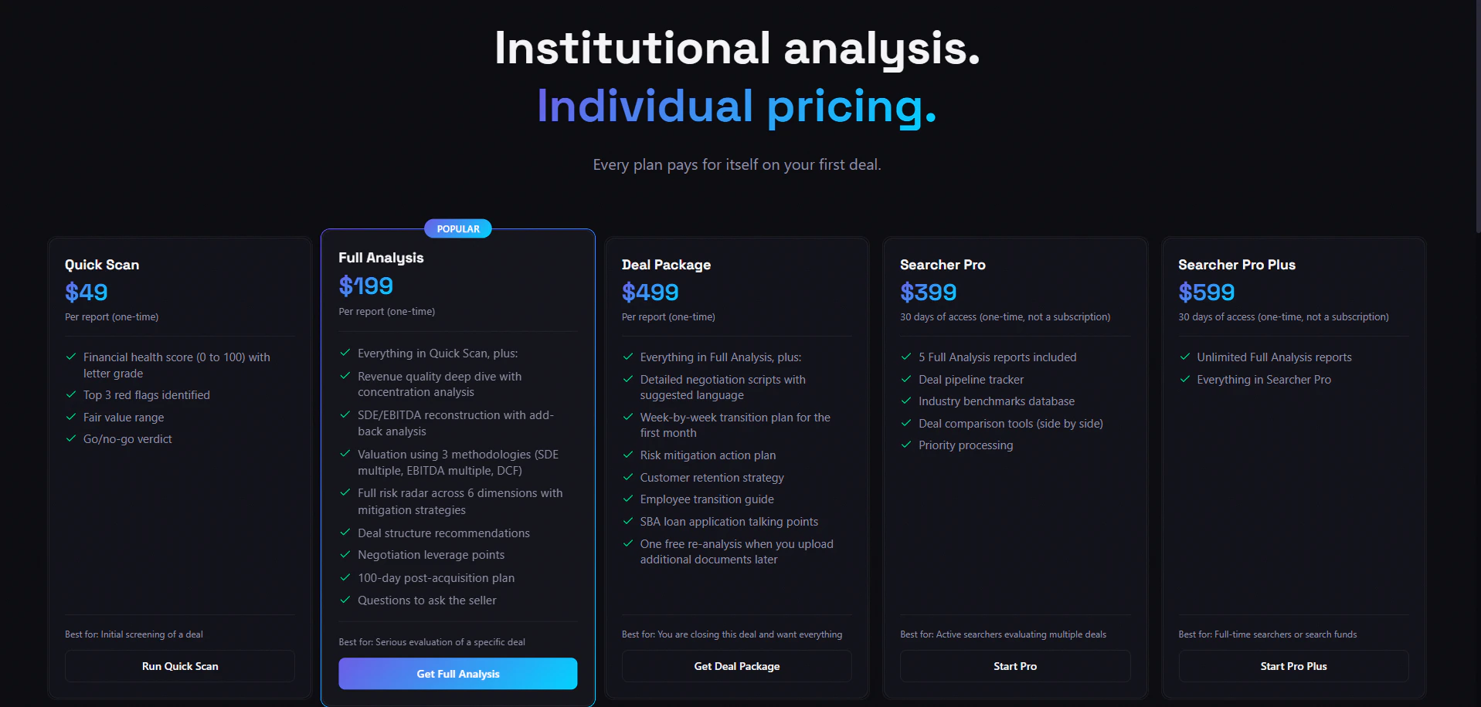
Task: Click the Searcher Pro Plus plan title
Action: coord(1237,265)
